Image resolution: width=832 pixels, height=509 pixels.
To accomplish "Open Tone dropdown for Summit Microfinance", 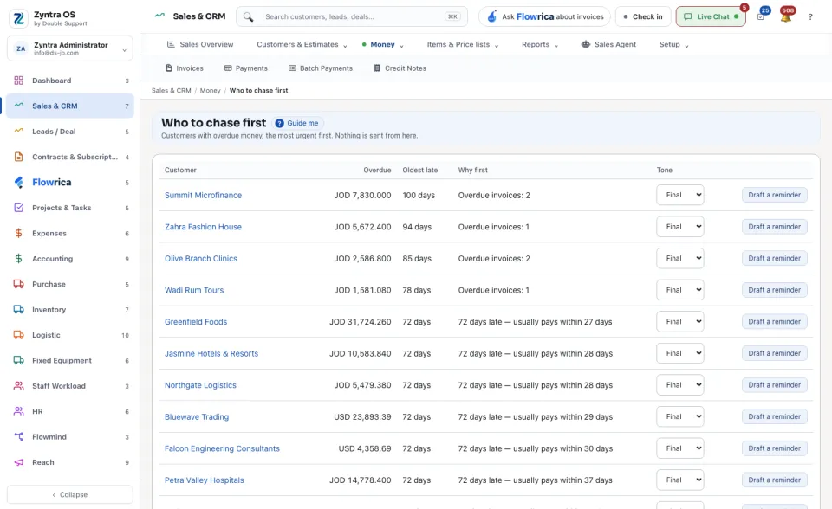I will coord(680,195).
